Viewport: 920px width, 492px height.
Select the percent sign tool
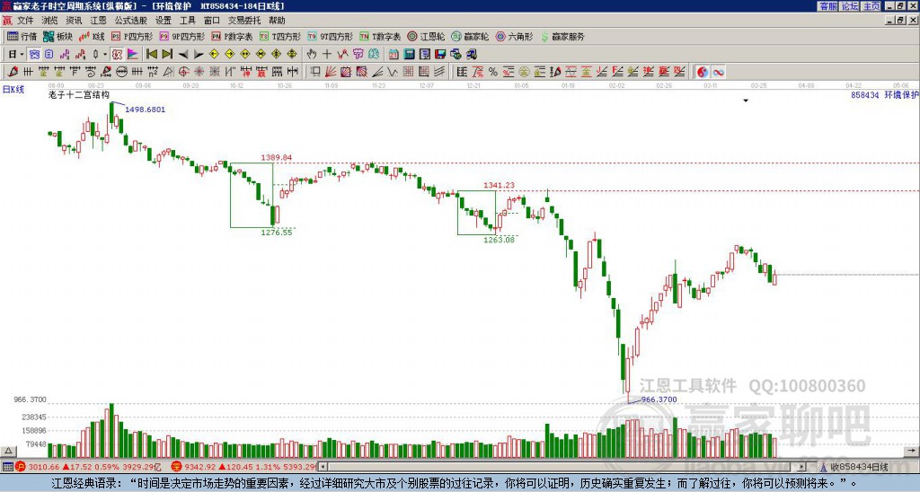point(493,72)
